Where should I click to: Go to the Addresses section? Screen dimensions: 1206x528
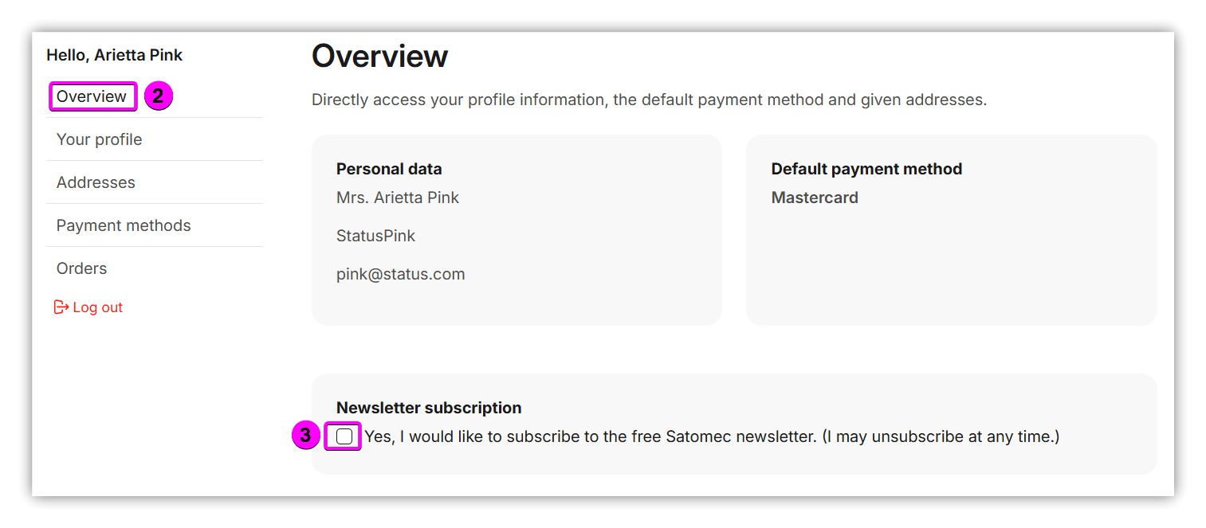pyautogui.click(x=96, y=182)
